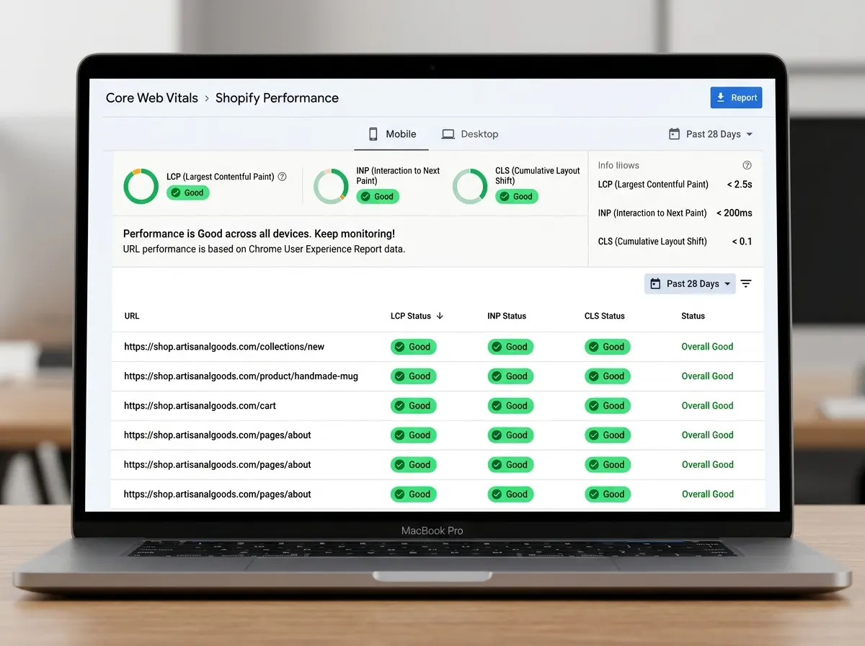Click the INP donut chart

pyautogui.click(x=331, y=186)
